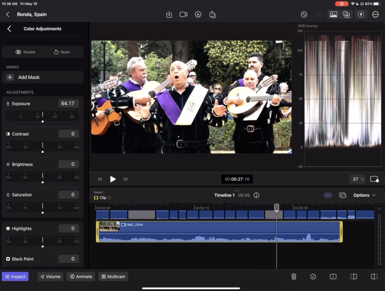The height and width of the screenshot is (291, 385).
Task: Open the Clip select mode dropdown
Action: coord(103,198)
